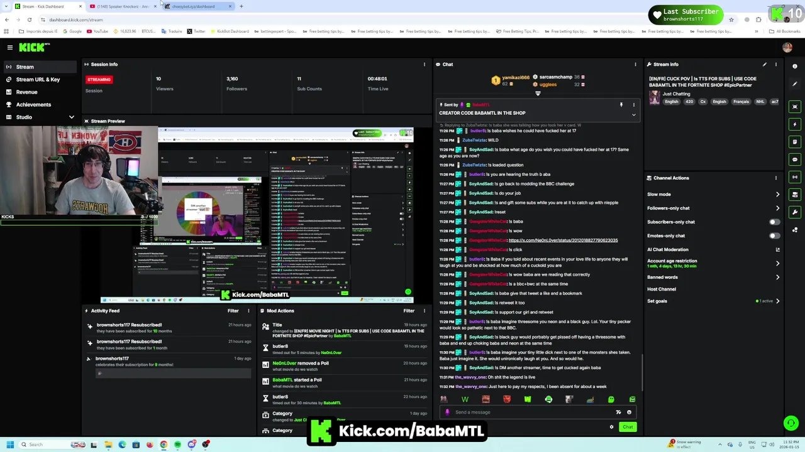Toggle the wrench stream info widget icon
805x452 pixels.
[x=795, y=212]
